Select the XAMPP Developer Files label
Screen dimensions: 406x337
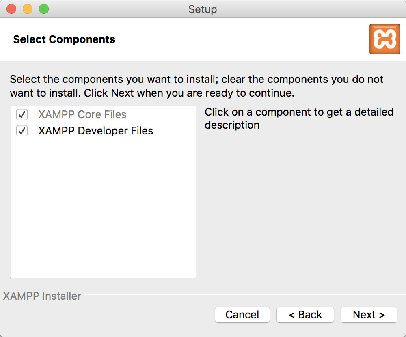(95, 131)
